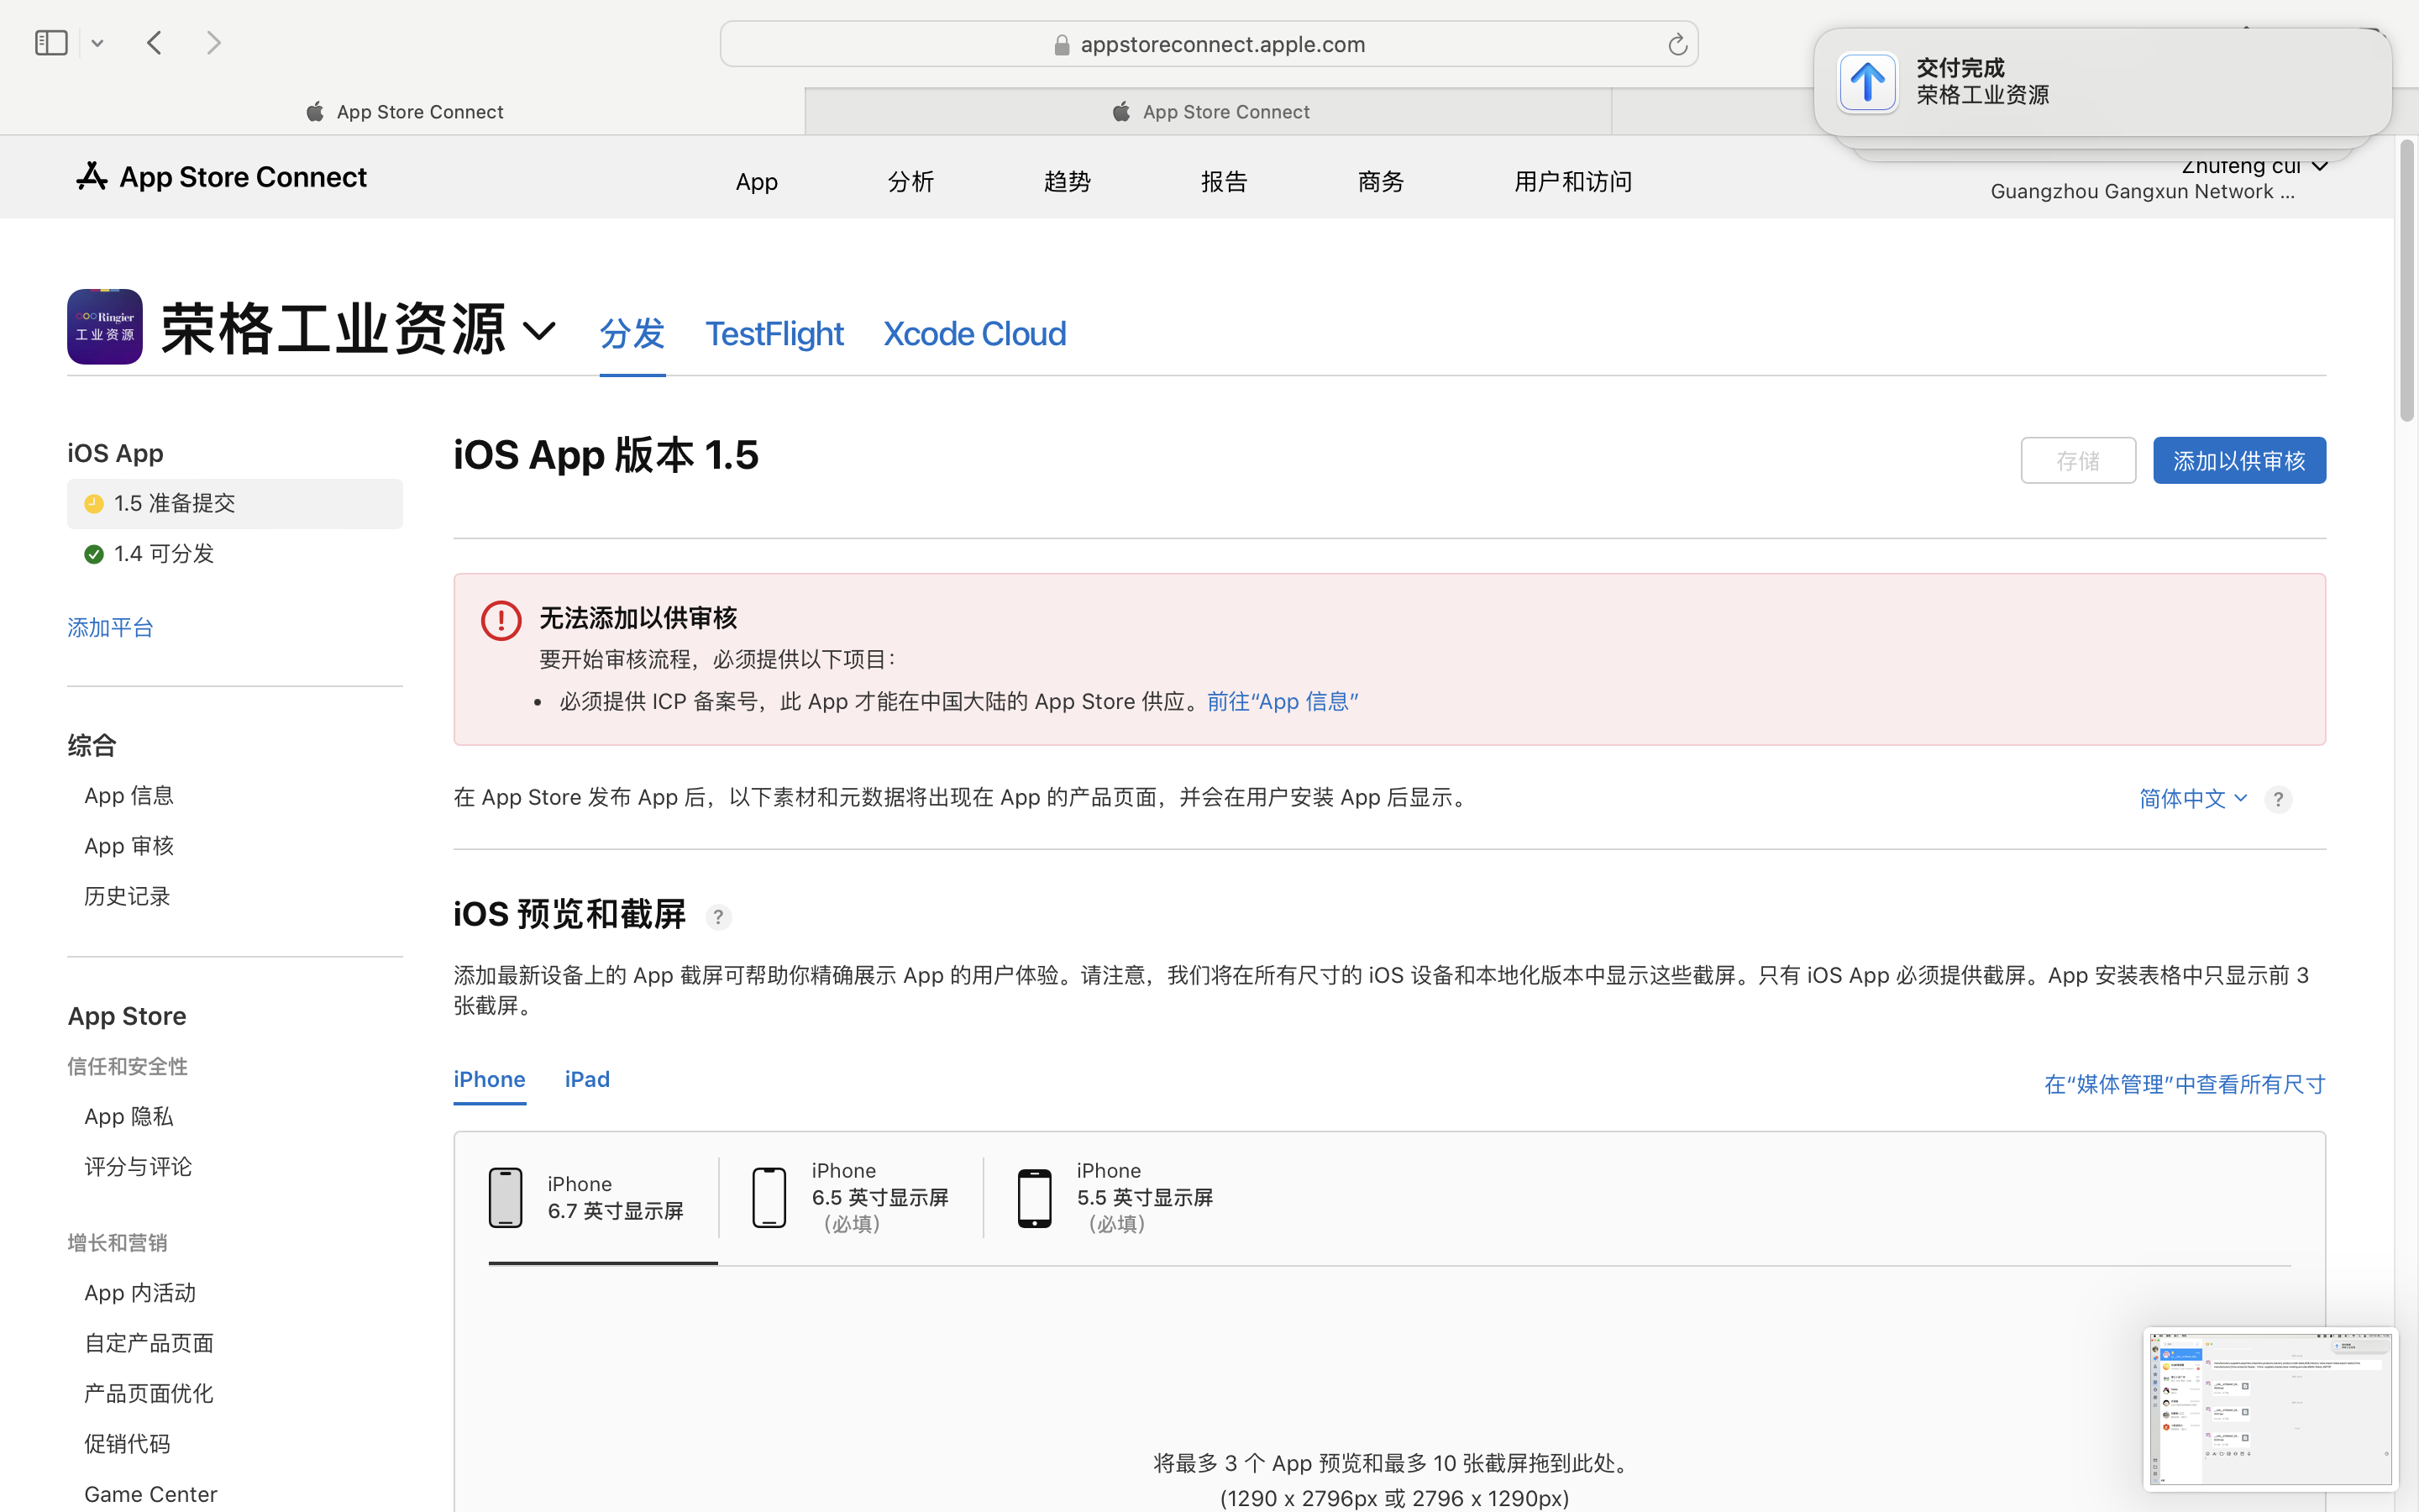Open 产品页面优化 in the sidebar
Screen dimensions: 2419x1512
tap(149, 1393)
